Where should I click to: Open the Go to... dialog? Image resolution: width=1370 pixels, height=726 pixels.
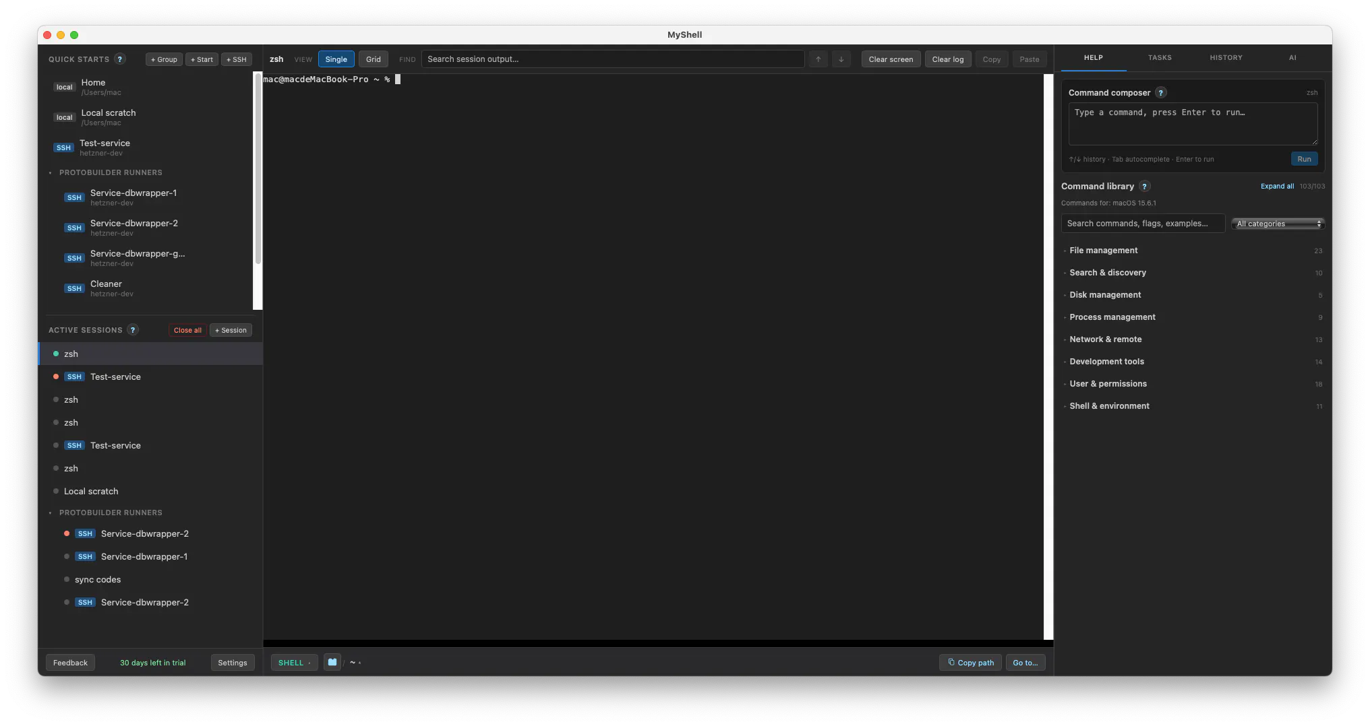(x=1025, y=663)
